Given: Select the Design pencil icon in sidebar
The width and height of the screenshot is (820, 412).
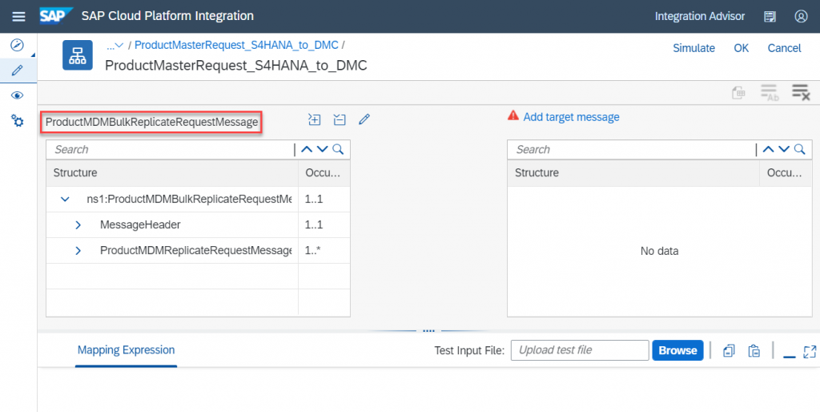Looking at the screenshot, I should click(x=18, y=71).
